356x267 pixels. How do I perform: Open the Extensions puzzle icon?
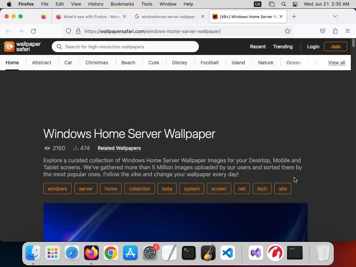coord(335,31)
